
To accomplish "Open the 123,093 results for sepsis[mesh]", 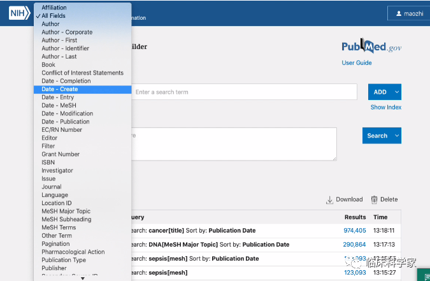I will [x=355, y=273].
